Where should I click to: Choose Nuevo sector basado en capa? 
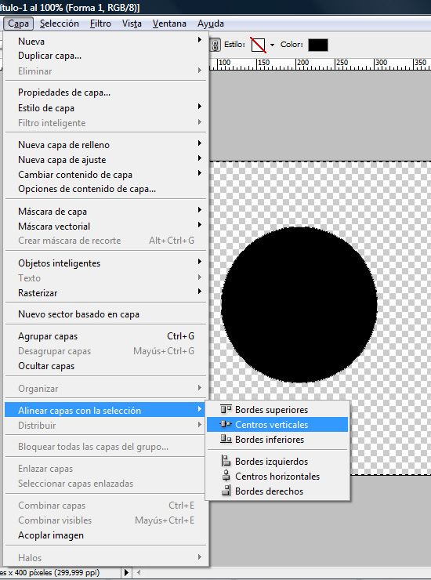click(x=106, y=314)
